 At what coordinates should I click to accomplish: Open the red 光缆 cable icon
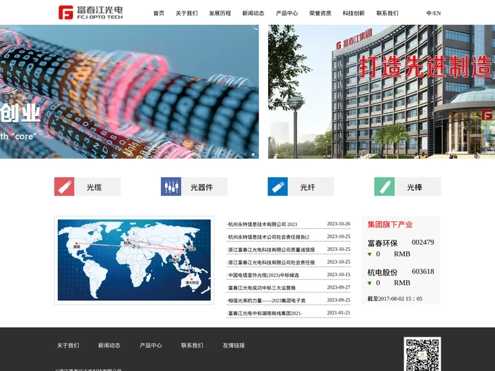(x=65, y=186)
